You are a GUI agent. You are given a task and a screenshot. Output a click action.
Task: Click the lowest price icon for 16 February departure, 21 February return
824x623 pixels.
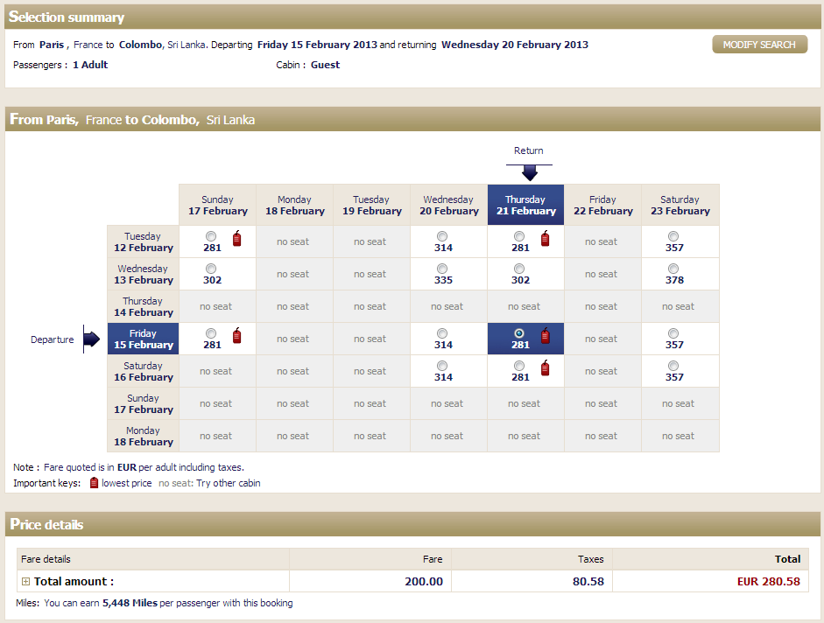pos(545,367)
